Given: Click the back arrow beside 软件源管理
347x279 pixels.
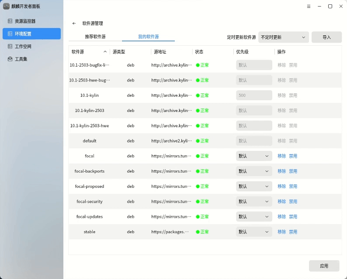Looking at the screenshot, I should 74,24.
